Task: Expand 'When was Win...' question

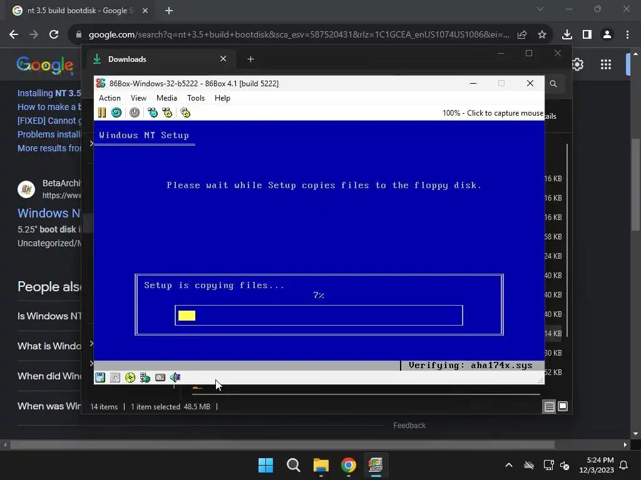Action: (49, 406)
